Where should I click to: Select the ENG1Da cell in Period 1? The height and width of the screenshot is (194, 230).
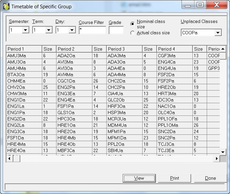tap(24, 100)
